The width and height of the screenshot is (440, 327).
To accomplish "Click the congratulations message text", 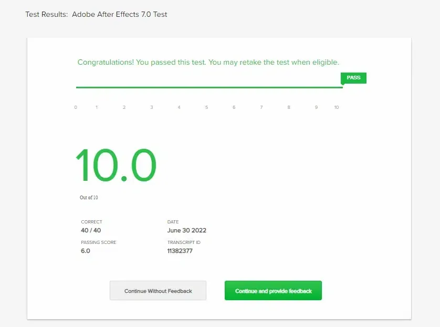I will pos(208,62).
